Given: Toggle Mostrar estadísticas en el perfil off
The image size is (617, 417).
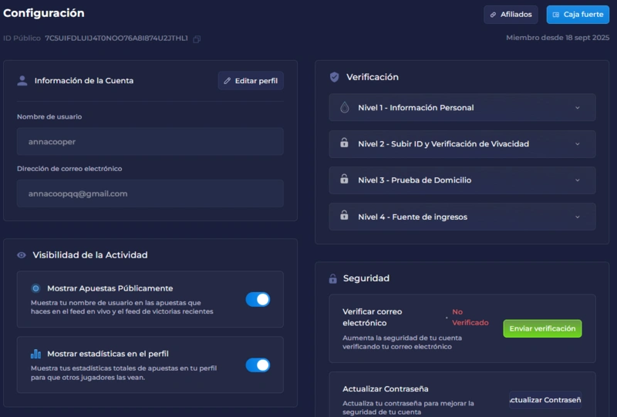Looking at the screenshot, I should pos(258,365).
